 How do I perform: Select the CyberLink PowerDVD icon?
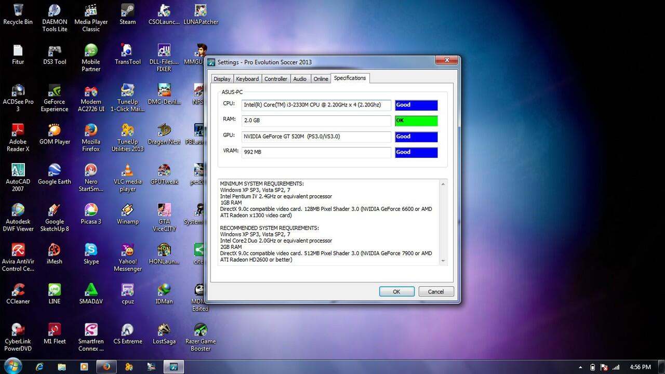18,338
